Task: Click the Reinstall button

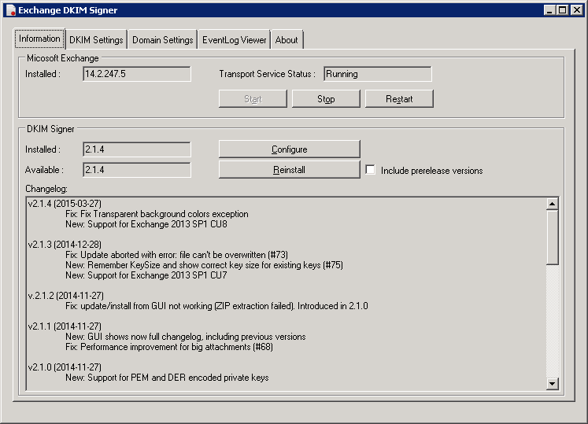Action: [x=289, y=170]
